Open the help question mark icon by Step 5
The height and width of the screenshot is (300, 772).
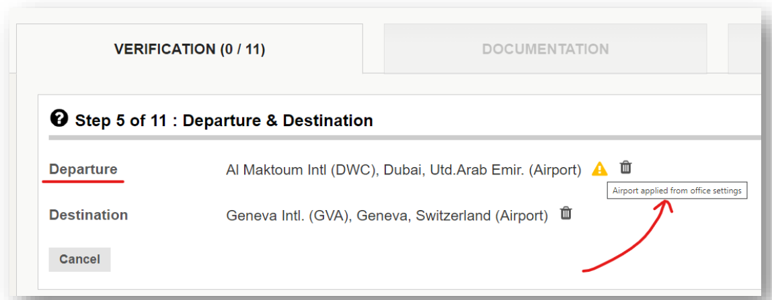point(59,118)
